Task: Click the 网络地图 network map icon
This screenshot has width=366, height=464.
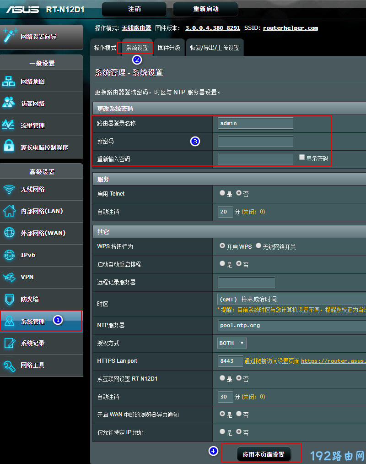Action: click(x=9, y=82)
